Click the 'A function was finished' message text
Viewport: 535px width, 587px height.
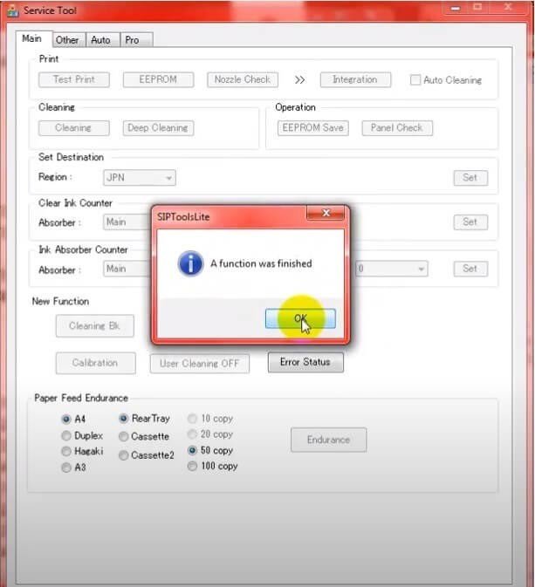(261, 263)
